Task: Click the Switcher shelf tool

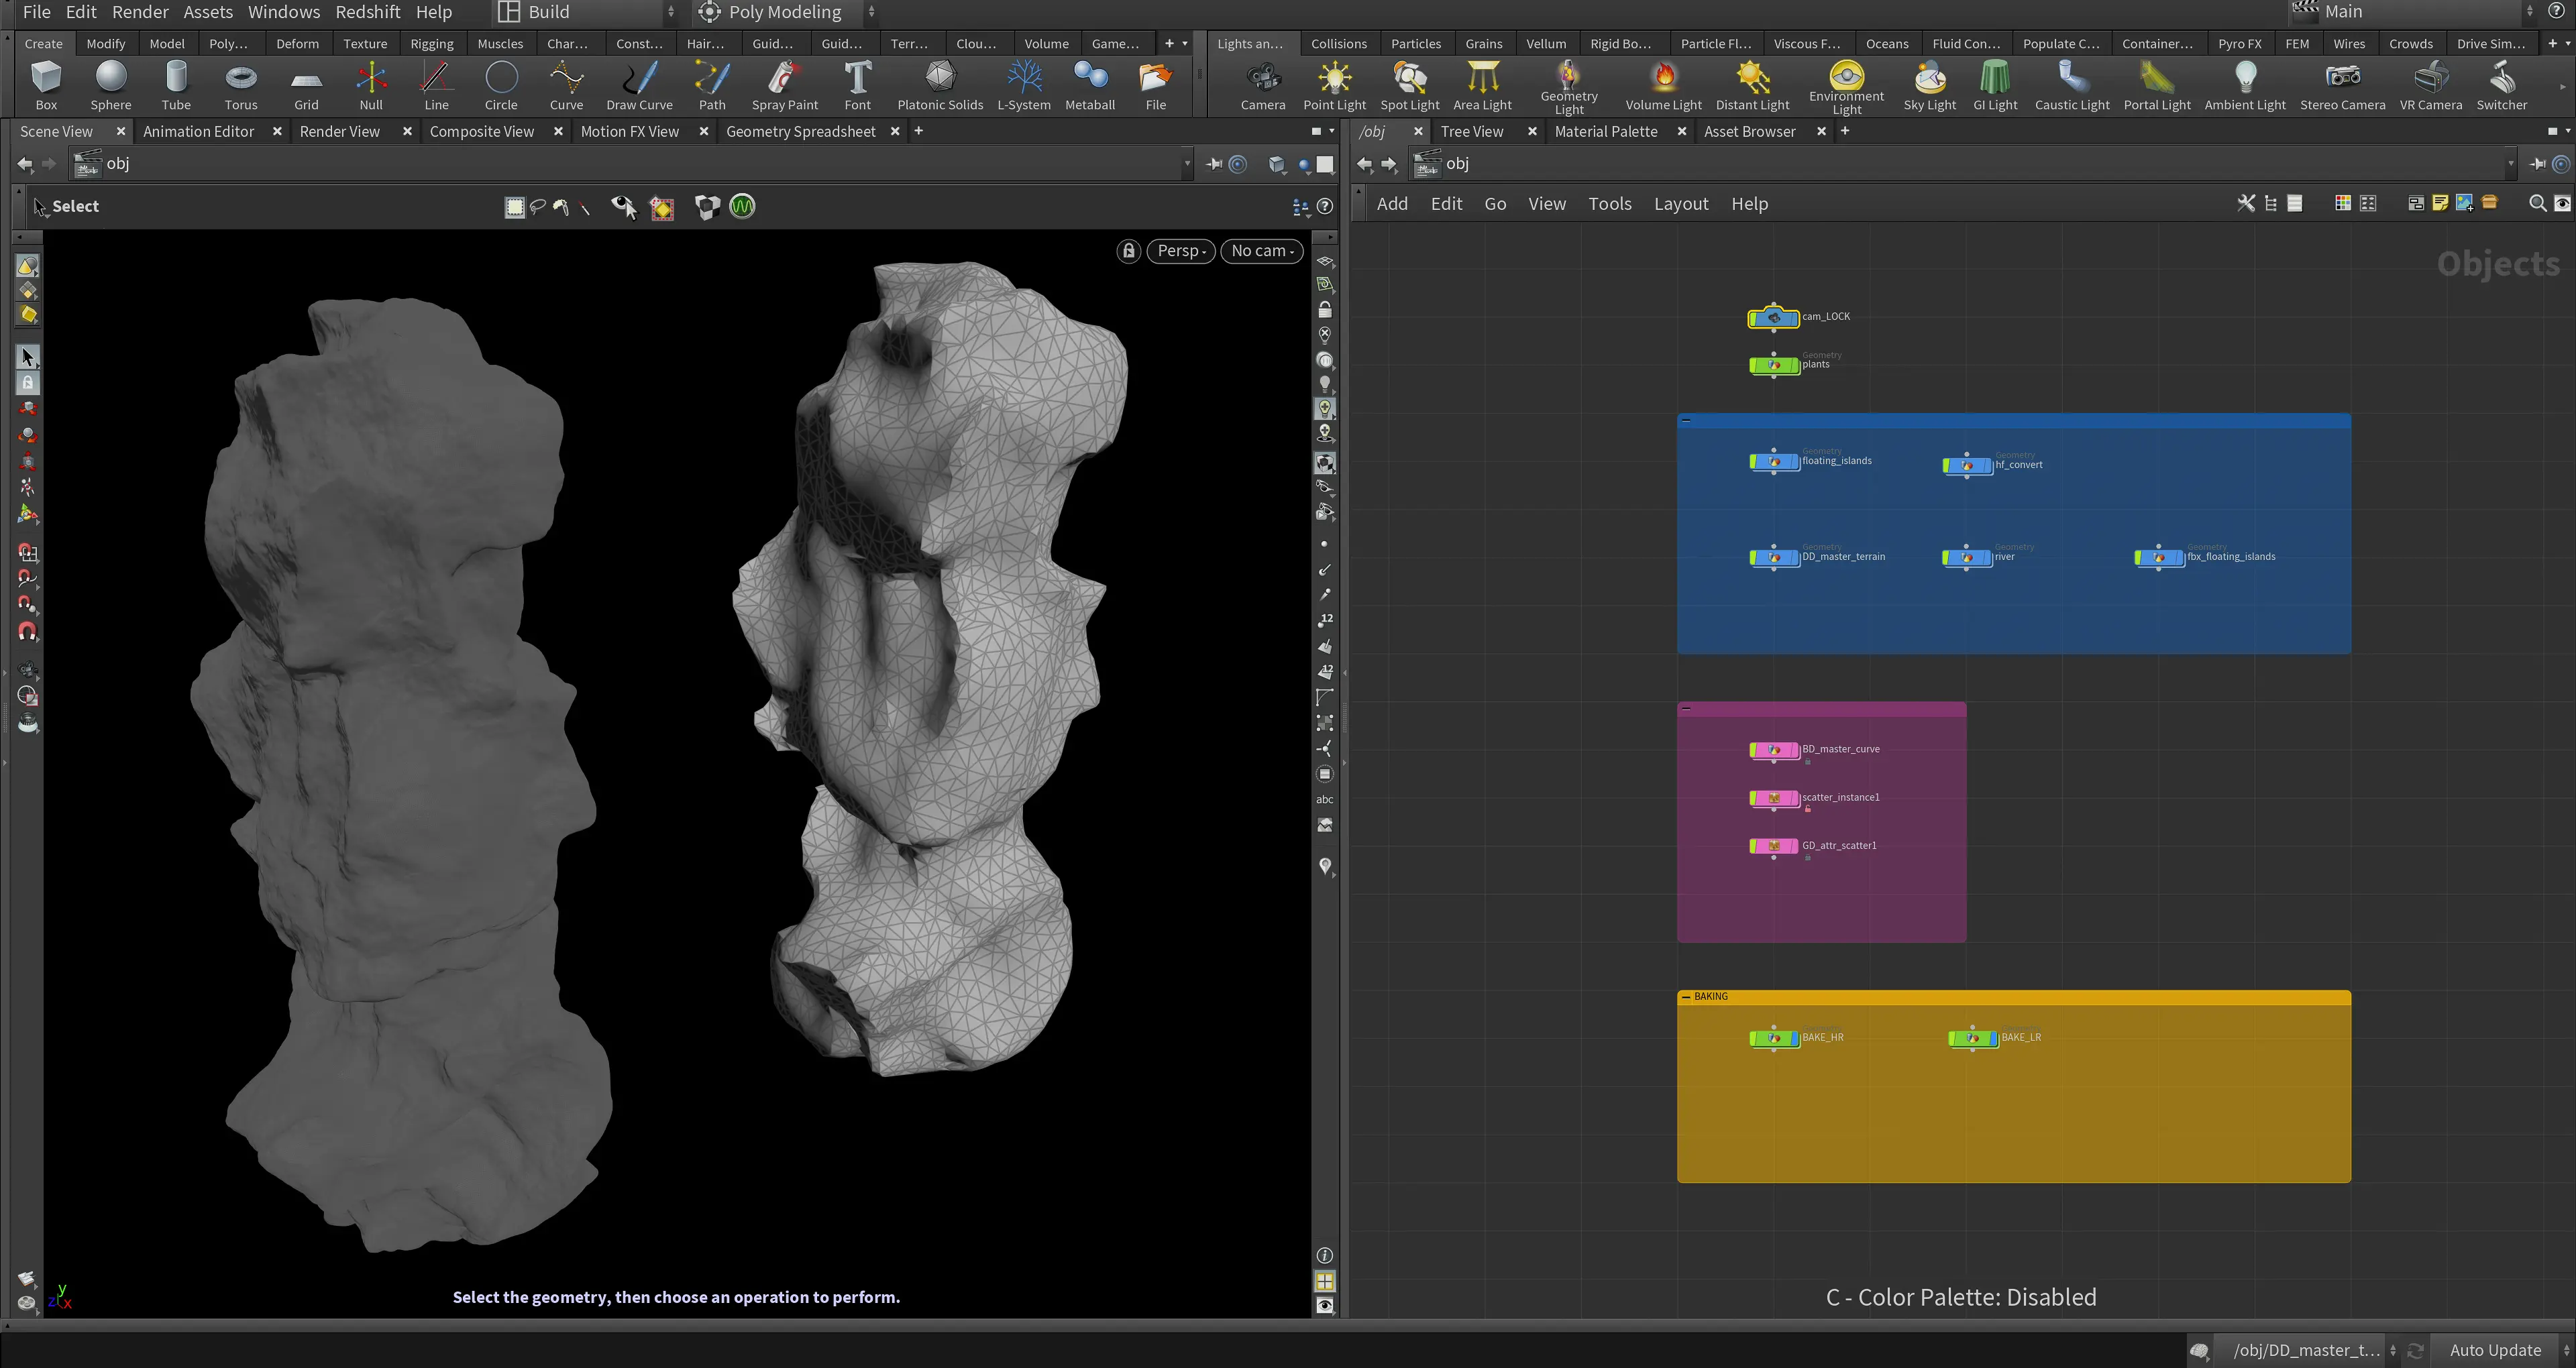Action: pyautogui.click(x=2501, y=85)
